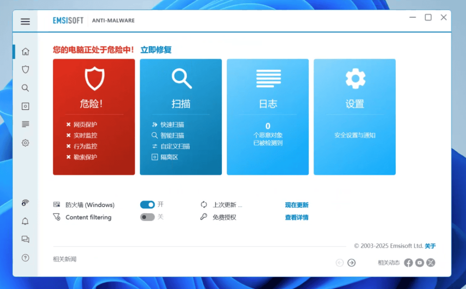Turn off Windows firewall toggle
The height and width of the screenshot is (289, 466).
click(147, 204)
